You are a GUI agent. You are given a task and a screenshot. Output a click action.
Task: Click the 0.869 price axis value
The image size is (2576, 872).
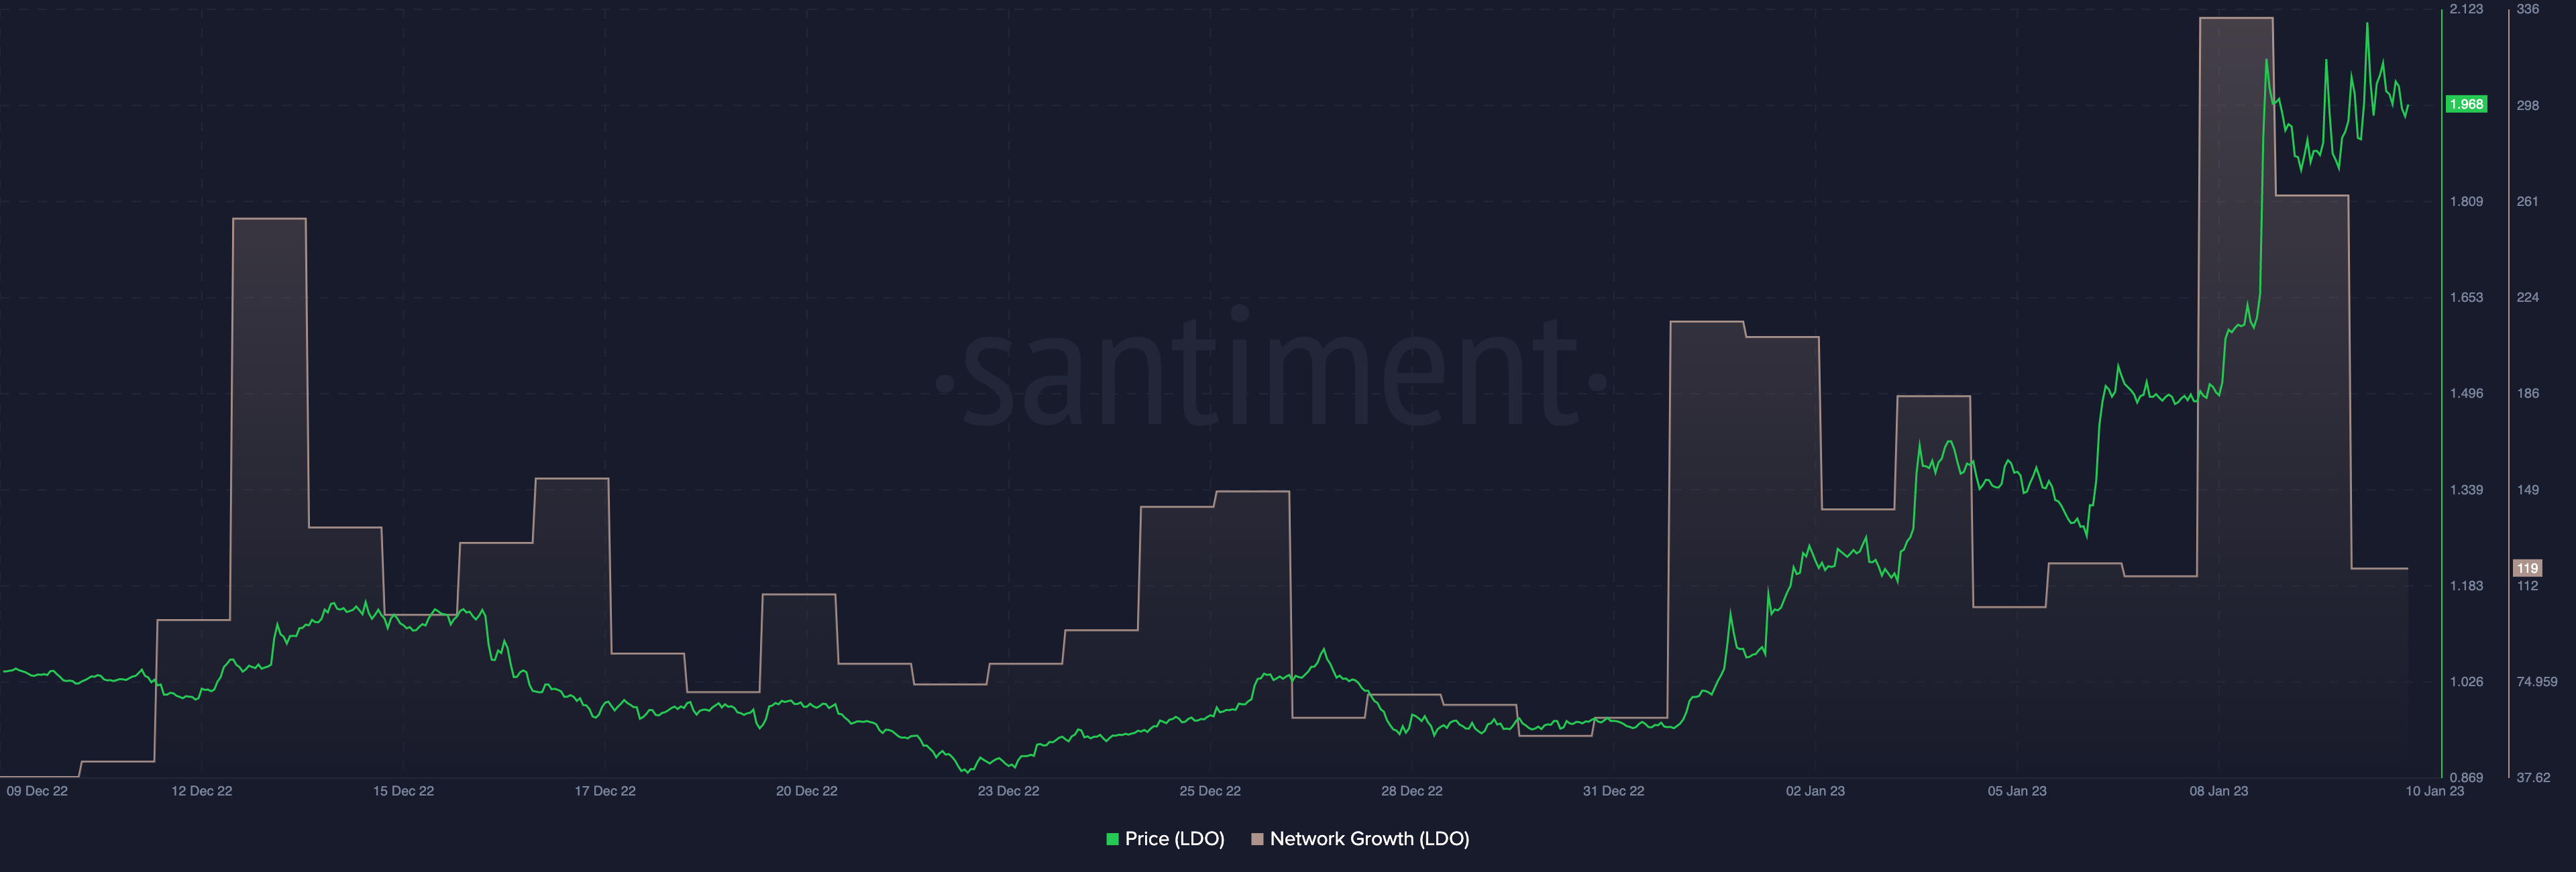[x=2466, y=777]
